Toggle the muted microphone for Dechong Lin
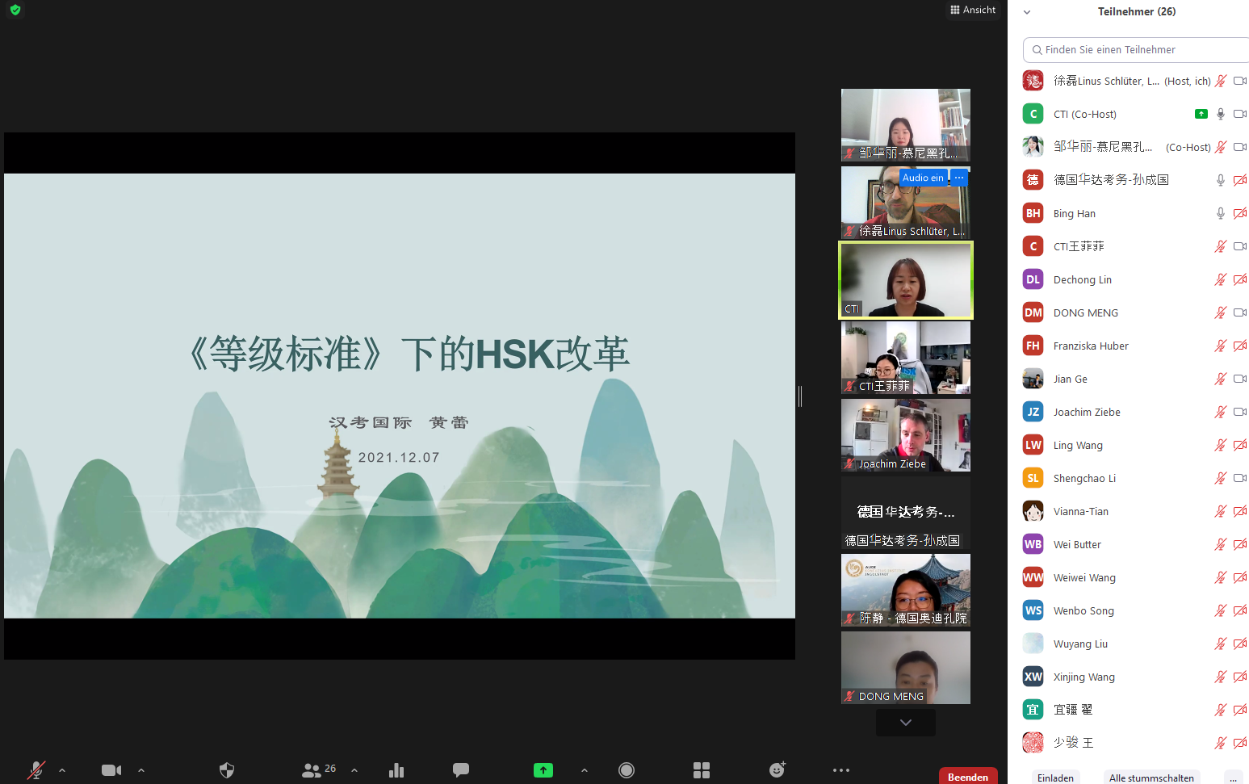This screenshot has width=1249, height=784. coord(1221,279)
